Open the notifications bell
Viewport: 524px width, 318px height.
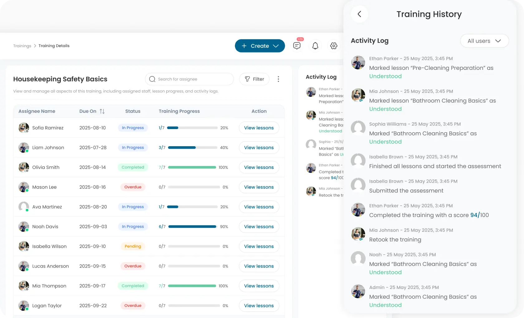point(315,46)
